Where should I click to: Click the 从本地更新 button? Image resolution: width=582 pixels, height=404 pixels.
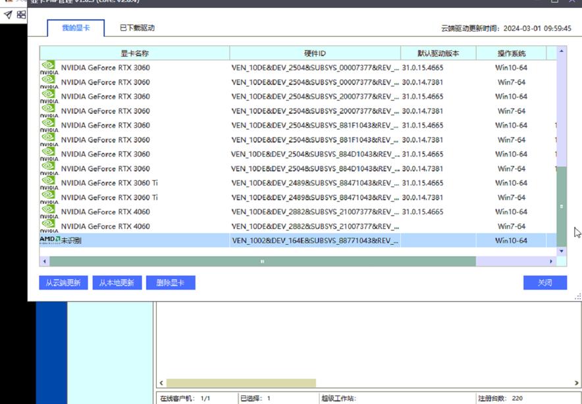tap(117, 283)
